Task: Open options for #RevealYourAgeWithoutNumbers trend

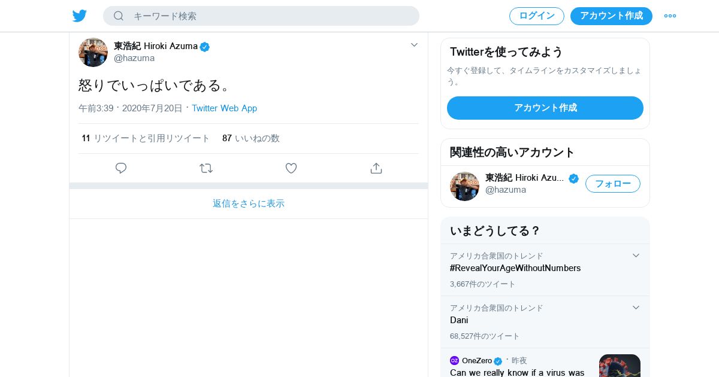Action: (x=636, y=256)
